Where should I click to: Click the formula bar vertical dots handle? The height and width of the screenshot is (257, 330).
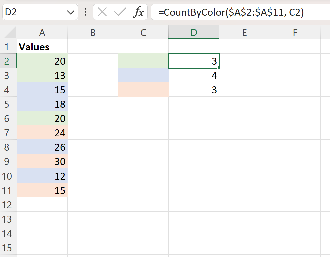pyautogui.click(x=85, y=12)
